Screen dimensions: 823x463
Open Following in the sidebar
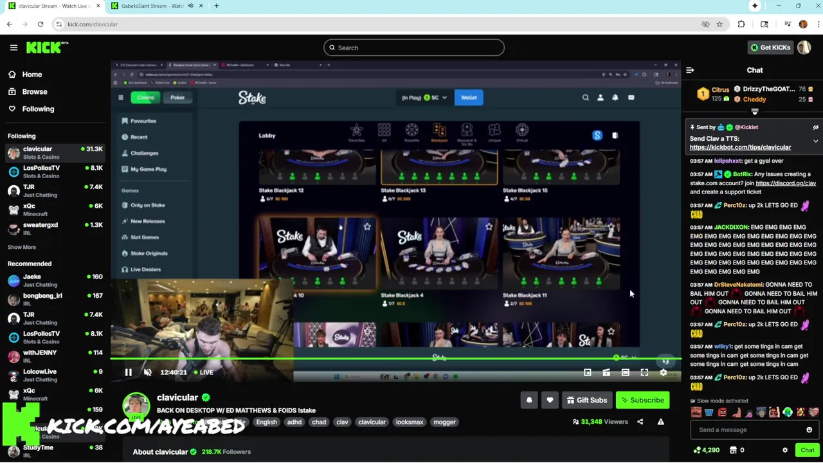point(38,109)
